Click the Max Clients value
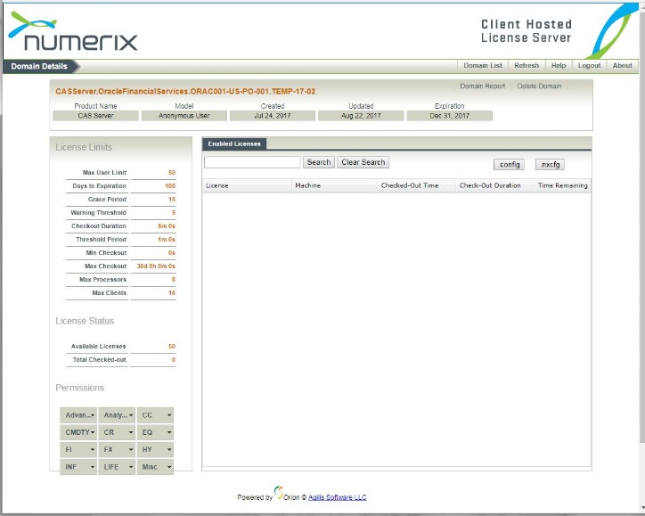 [172, 293]
